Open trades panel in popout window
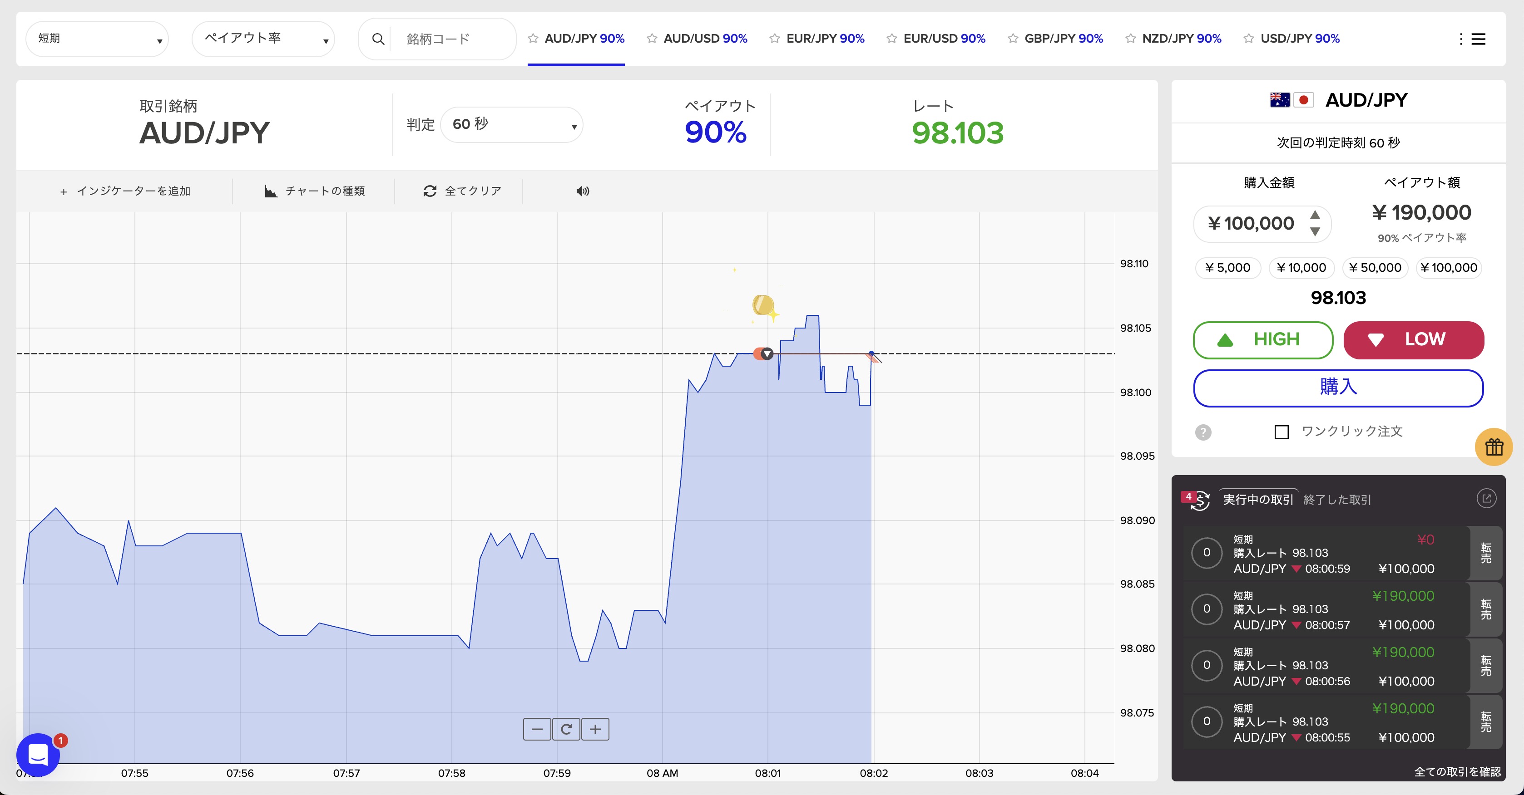The height and width of the screenshot is (795, 1524). 1486,498
